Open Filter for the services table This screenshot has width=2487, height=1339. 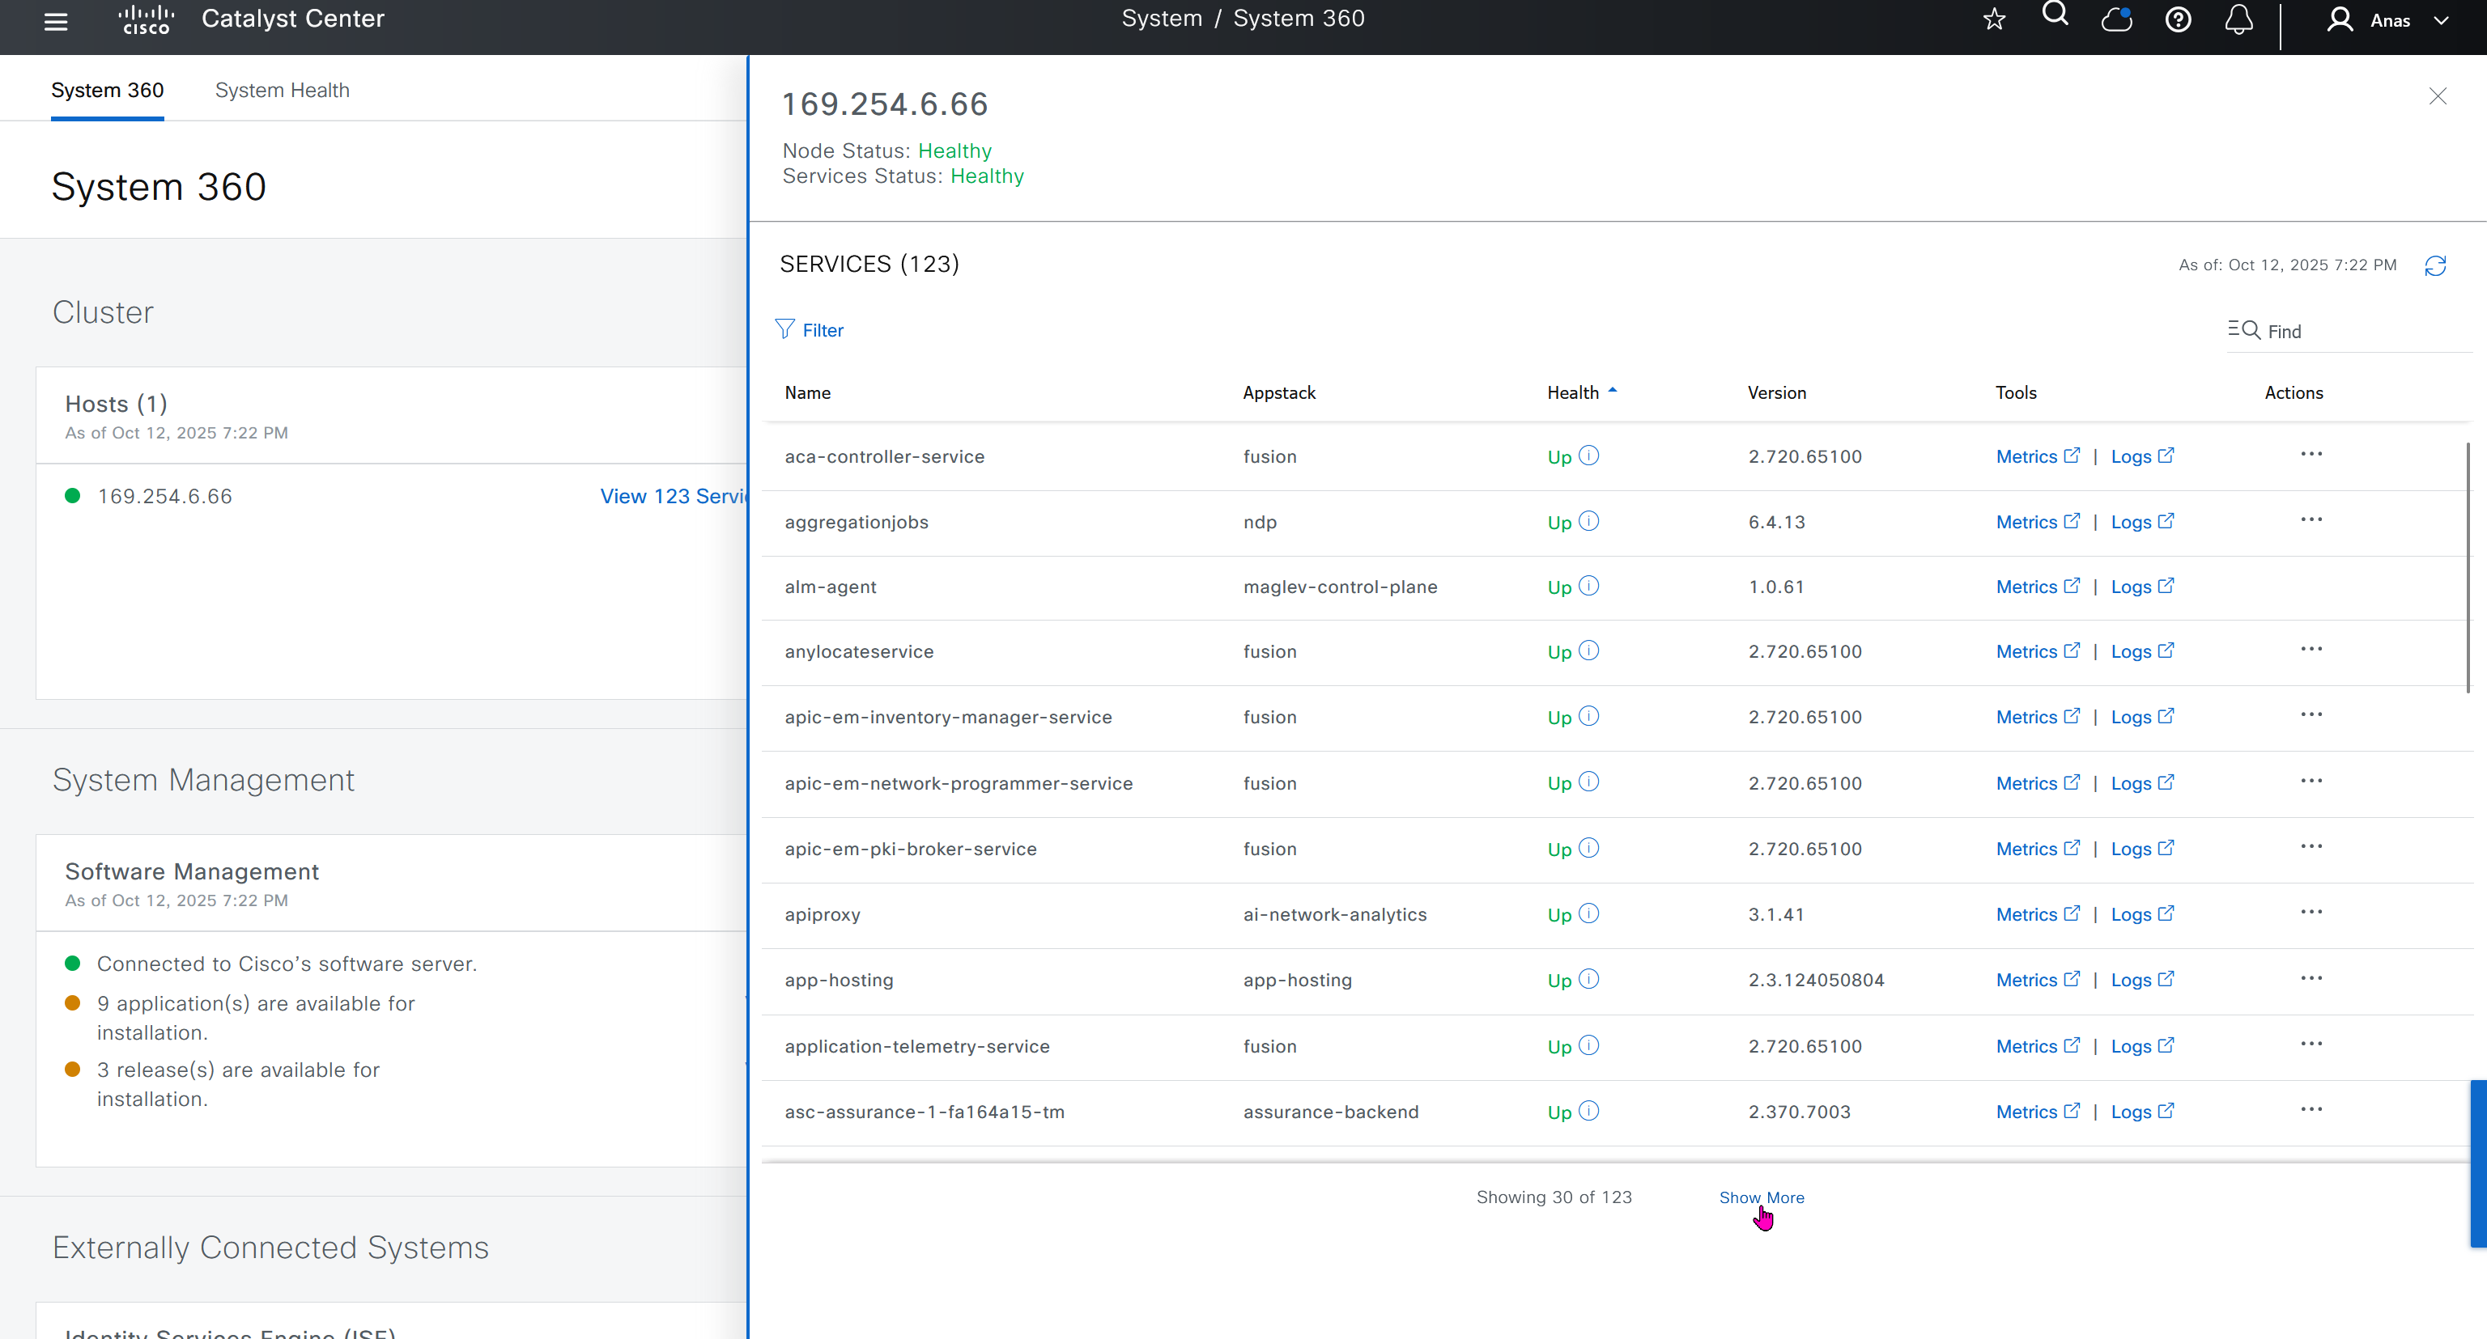pos(810,330)
